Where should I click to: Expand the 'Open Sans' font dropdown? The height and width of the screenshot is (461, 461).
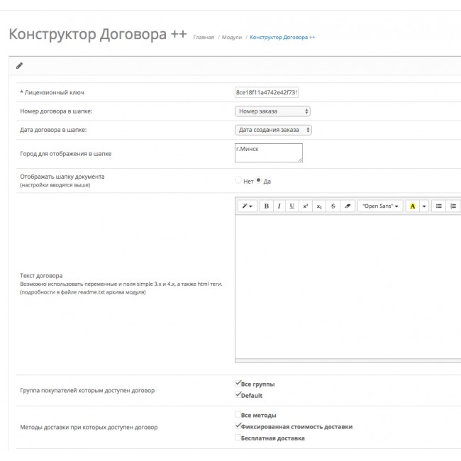[x=380, y=206]
